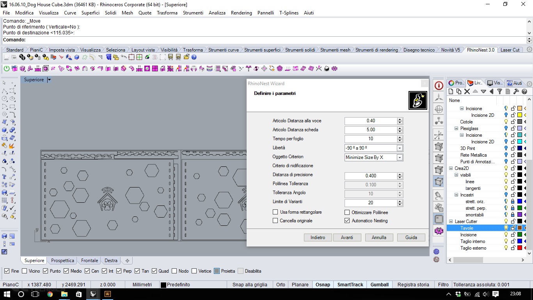Click the Guida button in wizard

[411, 237]
